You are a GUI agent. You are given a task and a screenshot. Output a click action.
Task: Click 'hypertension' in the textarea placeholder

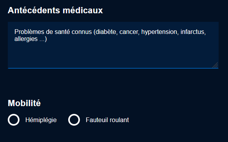point(160,32)
